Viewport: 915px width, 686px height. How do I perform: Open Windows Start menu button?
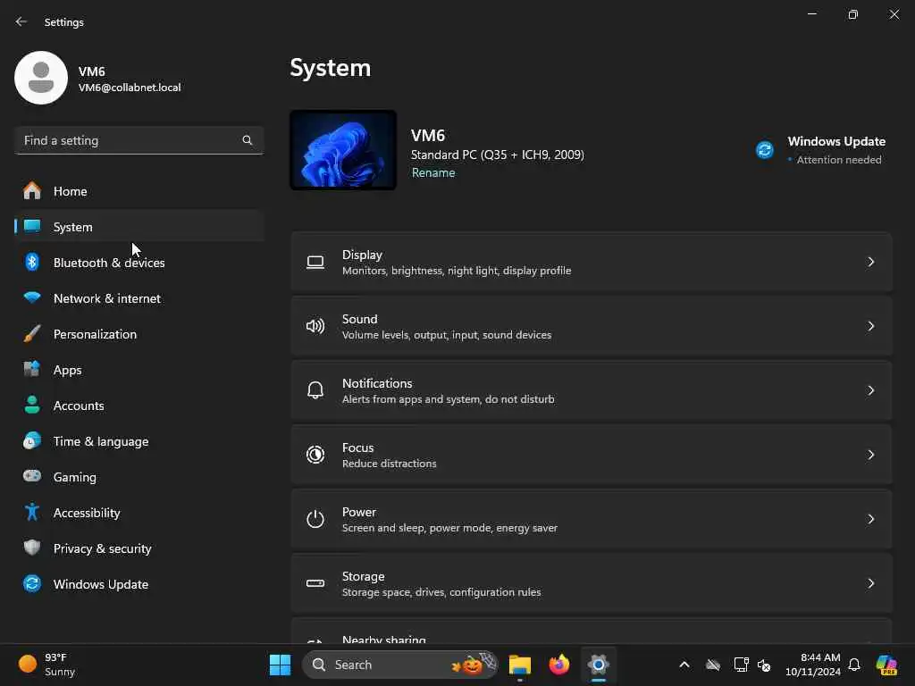[x=280, y=665]
